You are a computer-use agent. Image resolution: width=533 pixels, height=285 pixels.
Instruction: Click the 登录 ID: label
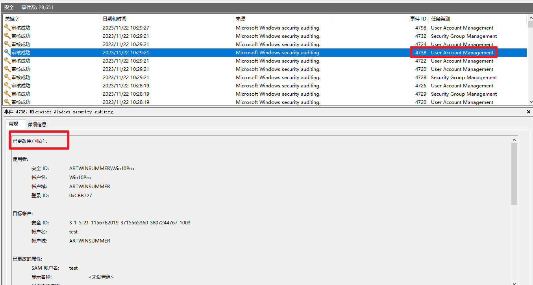coord(40,196)
